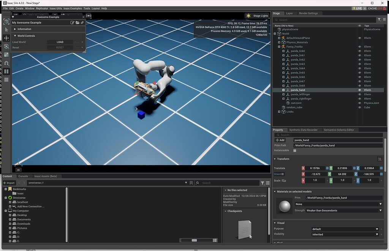
Task: Open the Strength dropdown for materials
Action: 344,210
